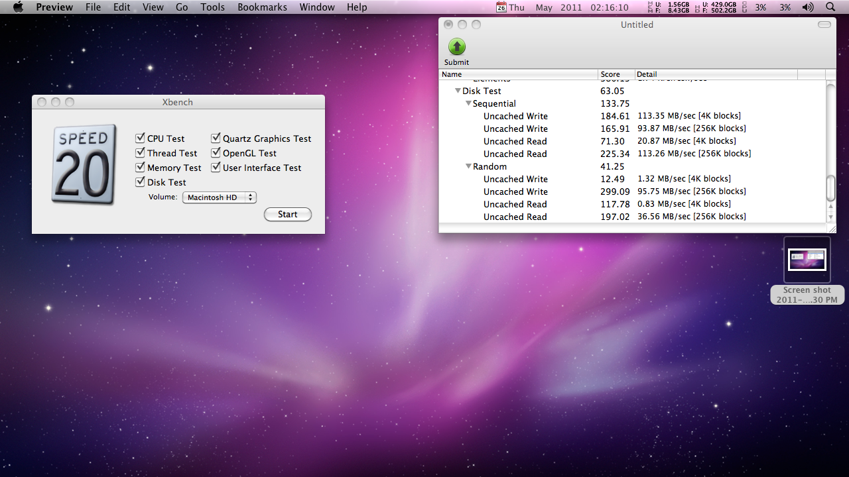Select the score value 12.49
This screenshot has width=849, height=477.
pos(612,179)
